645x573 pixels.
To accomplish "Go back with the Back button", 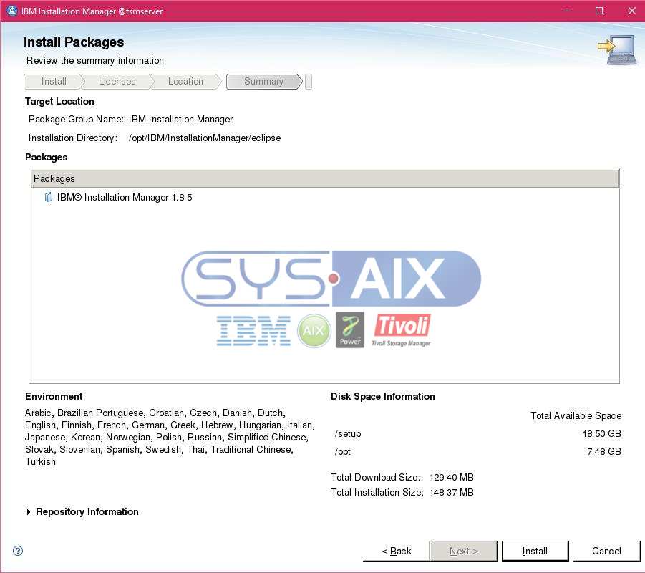I will [x=396, y=551].
